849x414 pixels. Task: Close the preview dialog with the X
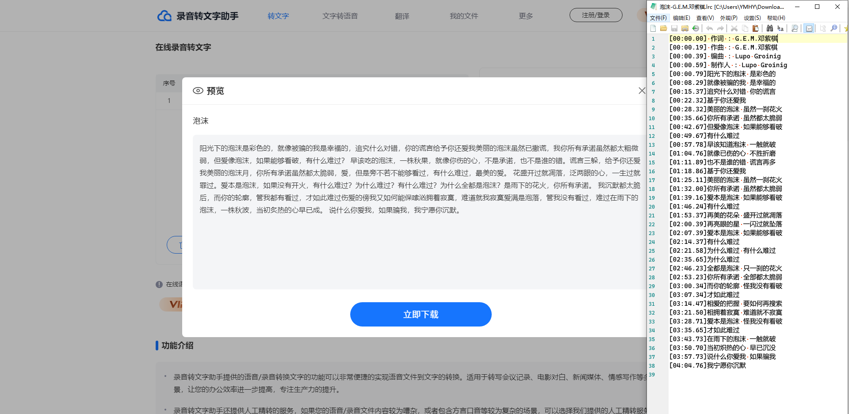click(x=642, y=91)
